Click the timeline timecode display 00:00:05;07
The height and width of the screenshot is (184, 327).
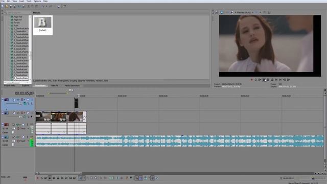24,93
